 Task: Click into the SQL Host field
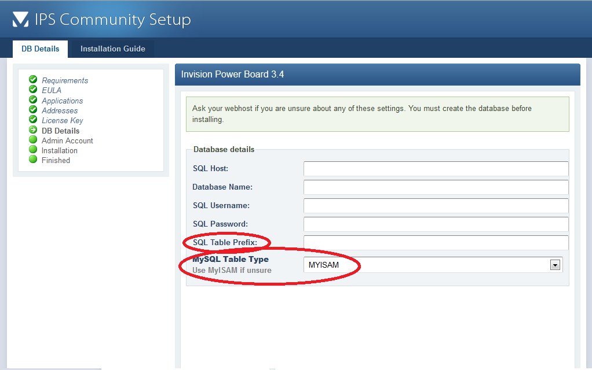pos(436,169)
